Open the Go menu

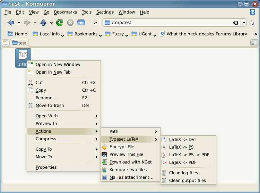pyautogui.click(x=46, y=12)
